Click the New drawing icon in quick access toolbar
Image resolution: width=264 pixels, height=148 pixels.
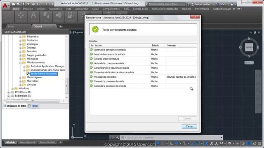click(x=14, y=4)
